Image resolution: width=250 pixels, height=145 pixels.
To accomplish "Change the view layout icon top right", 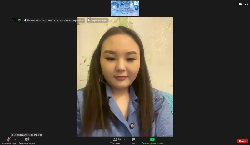I will point(241,4).
